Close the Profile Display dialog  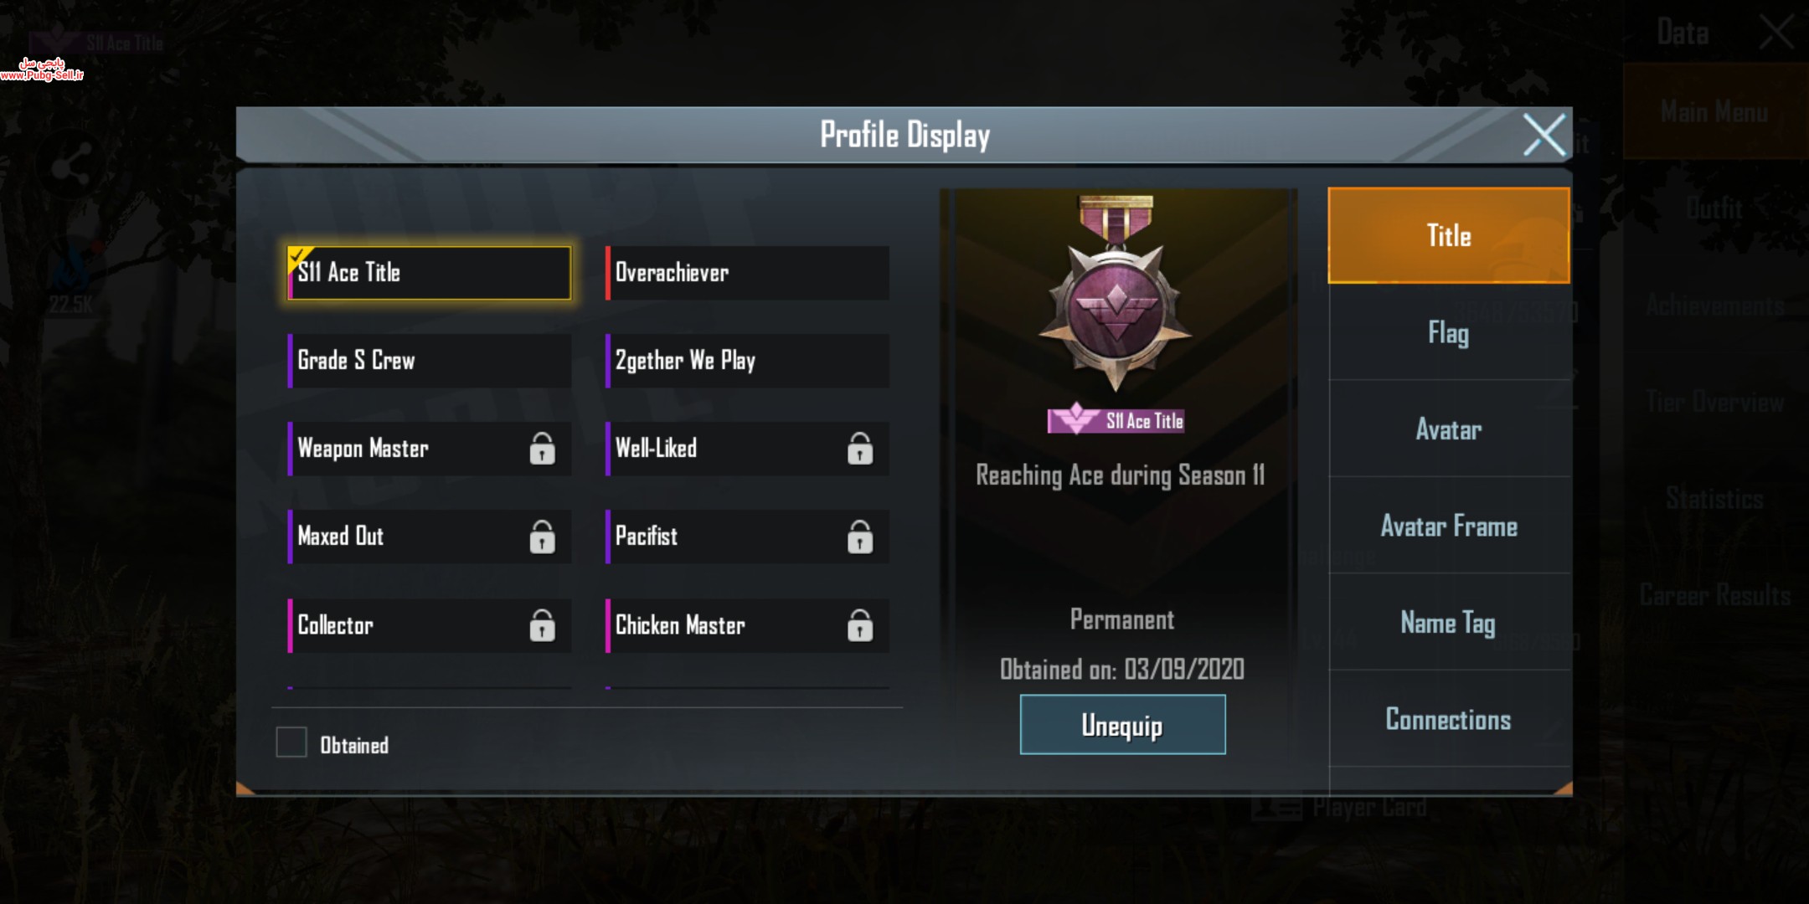(x=1544, y=135)
